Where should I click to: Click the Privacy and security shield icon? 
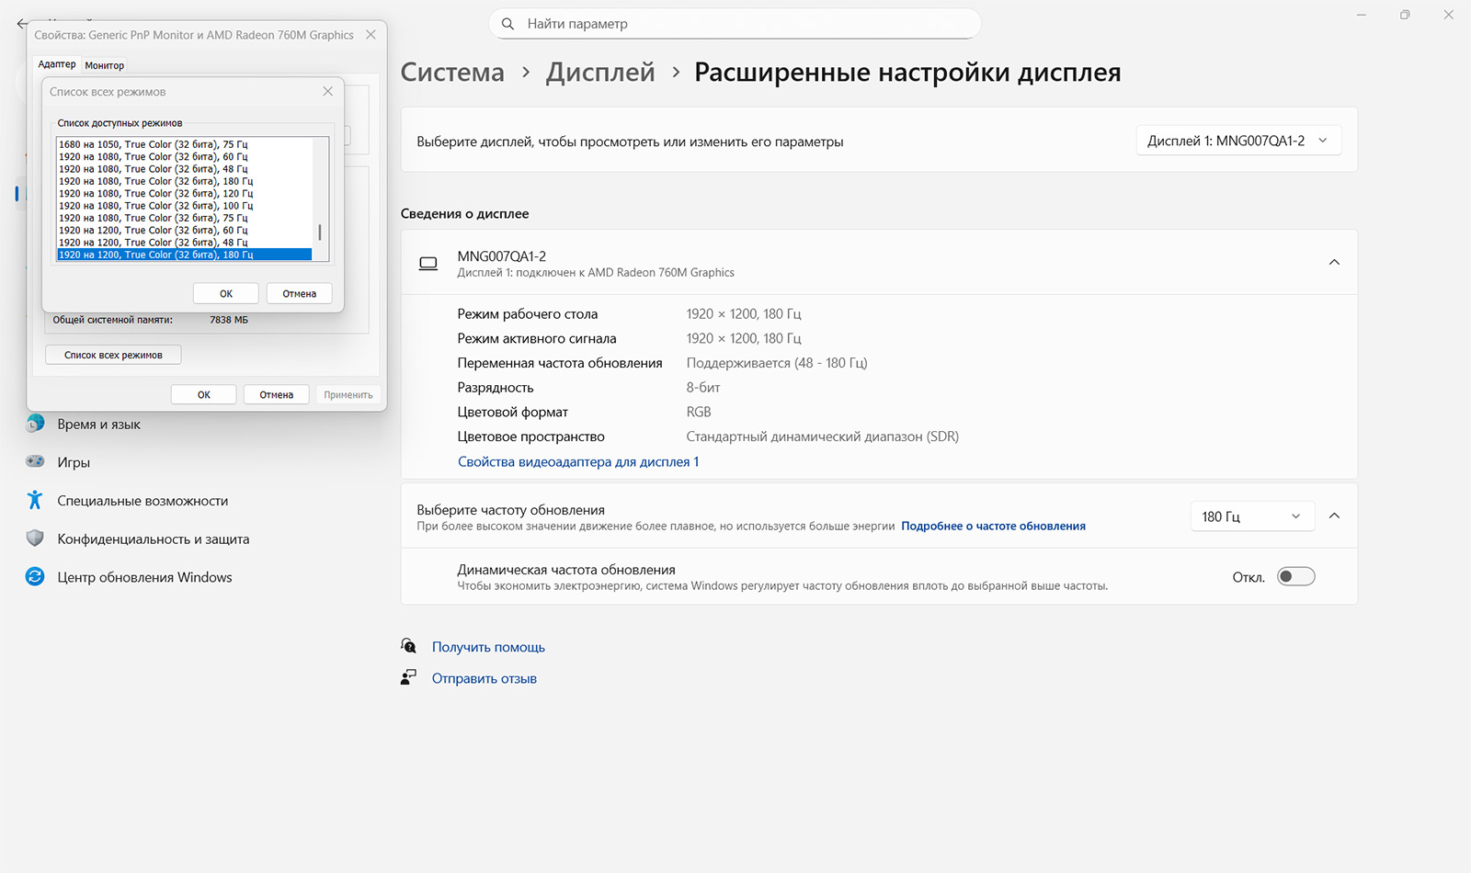point(35,539)
